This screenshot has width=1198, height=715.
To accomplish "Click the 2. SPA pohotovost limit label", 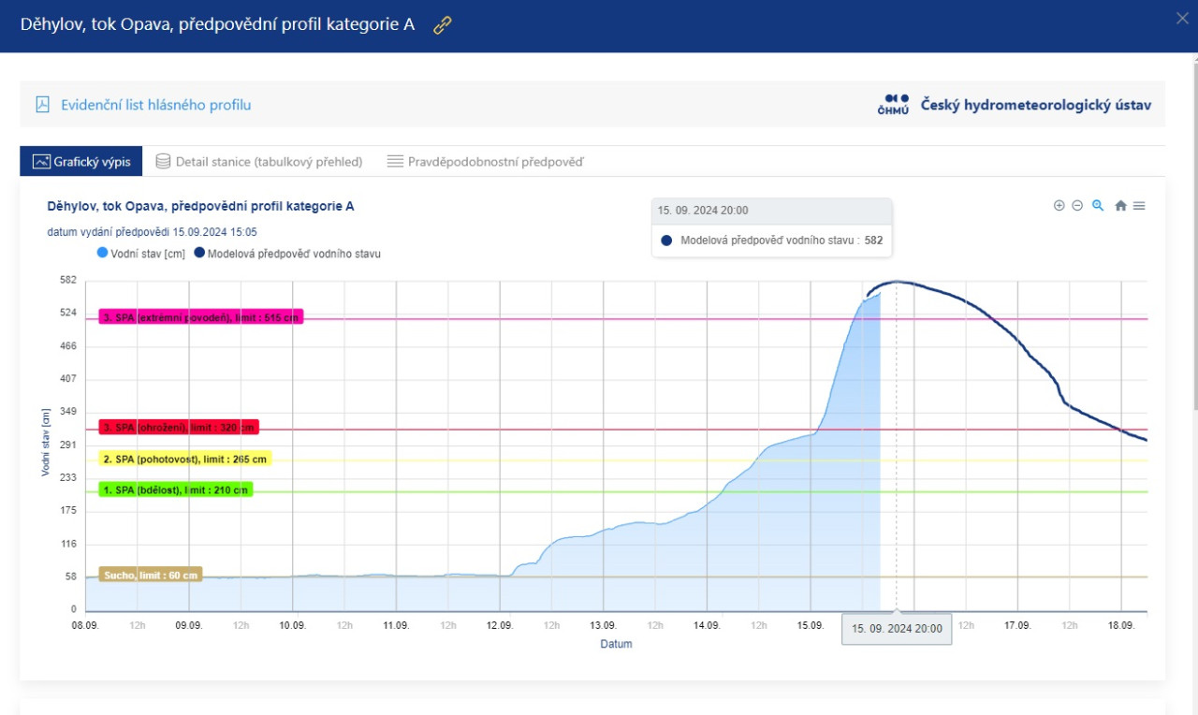I will (185, 460).
